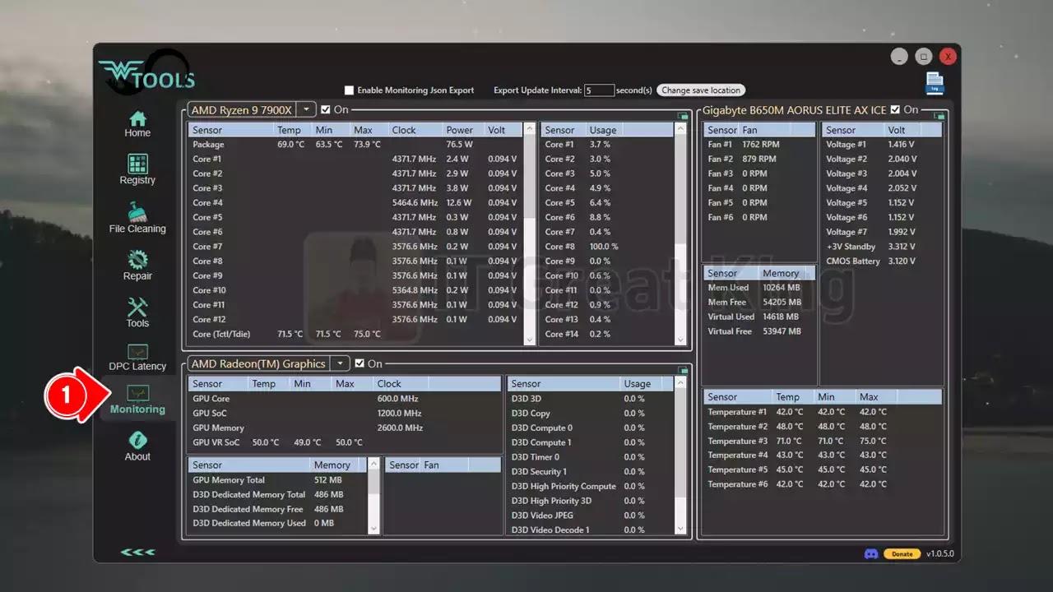Open the AMD Radeon(TM) Graphics dropdown

tap(340, 363)
